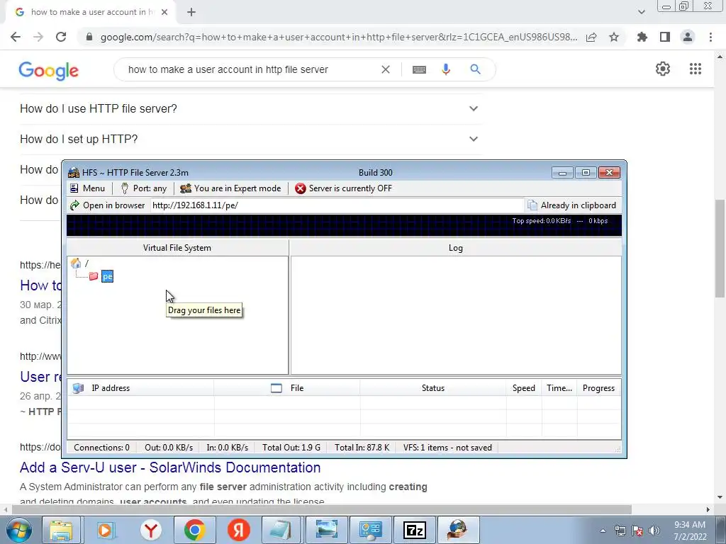Image resolution: width=726 pixels, height=544 pixels.
Task: Click 'Connections: 0' in the status bar
Action: click(x=102, y=448)
